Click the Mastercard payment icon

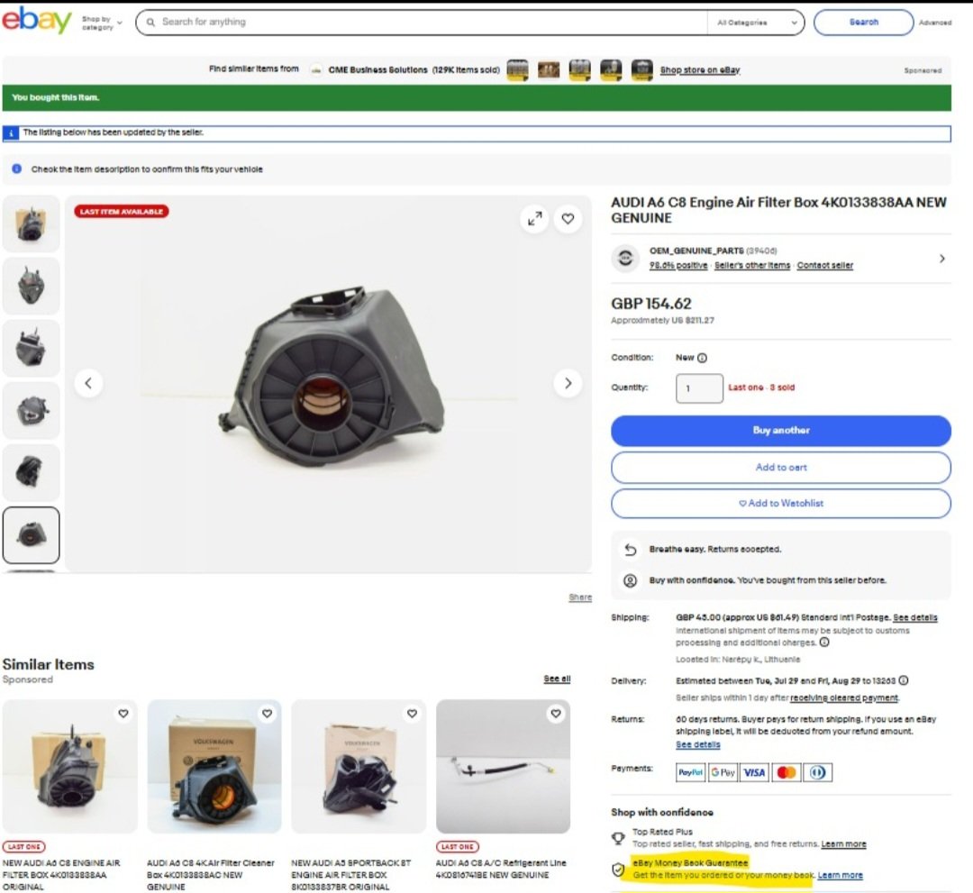(787, 772)
